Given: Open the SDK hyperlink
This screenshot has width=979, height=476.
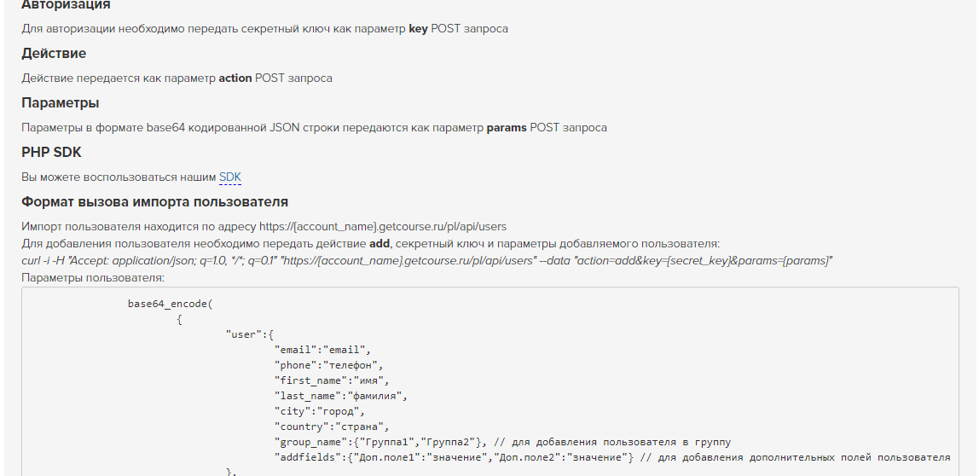Looking at the screenshot, I should click(229, 177).
